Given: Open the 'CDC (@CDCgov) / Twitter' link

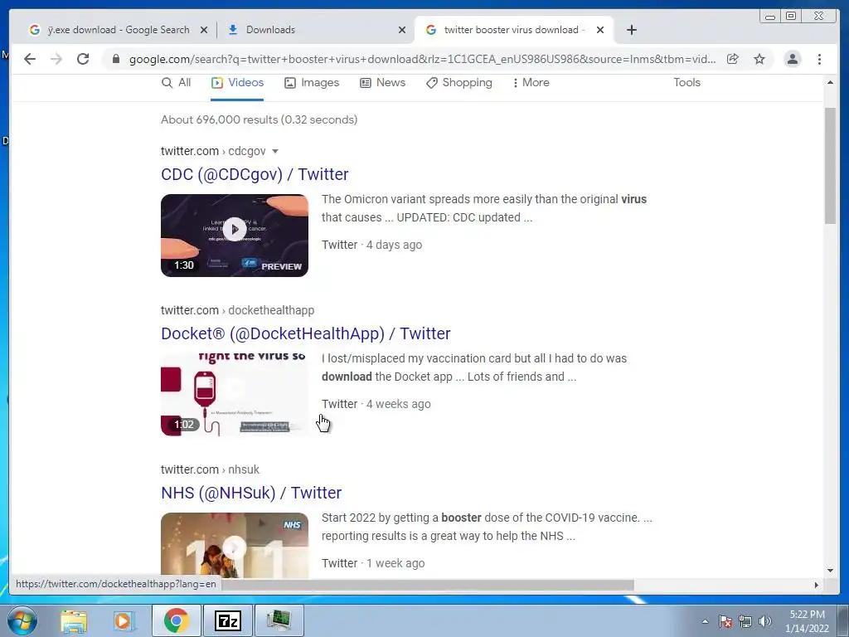Looking at the screenshot, I should [x=255, y=174].
